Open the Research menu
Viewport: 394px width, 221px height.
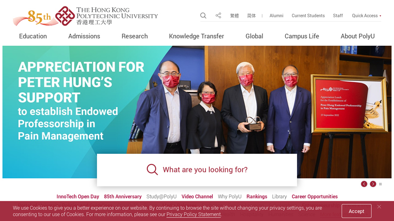(x=134, y=36)
